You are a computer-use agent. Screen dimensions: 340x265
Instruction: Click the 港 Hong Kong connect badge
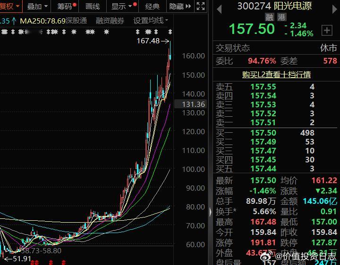(281, 17)
